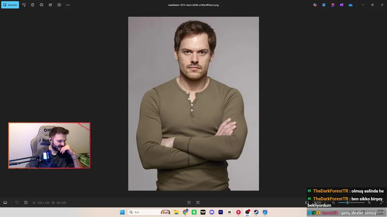
Task: Print the image using printer icon
Action: tap(41, 5)
